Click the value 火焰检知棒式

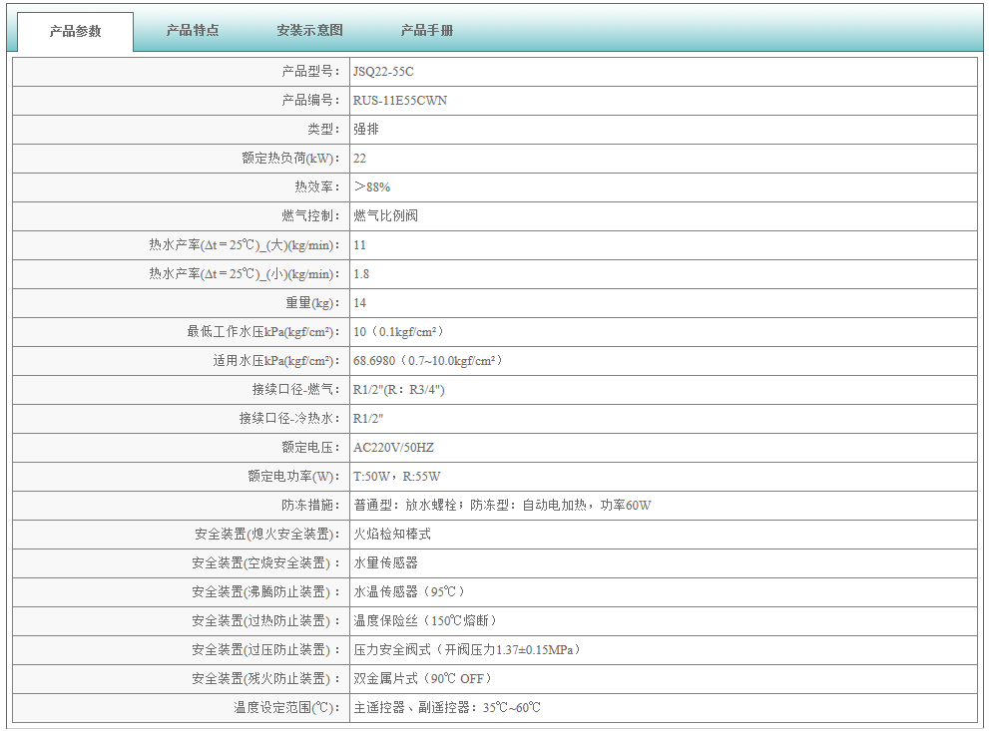(391, 535)
